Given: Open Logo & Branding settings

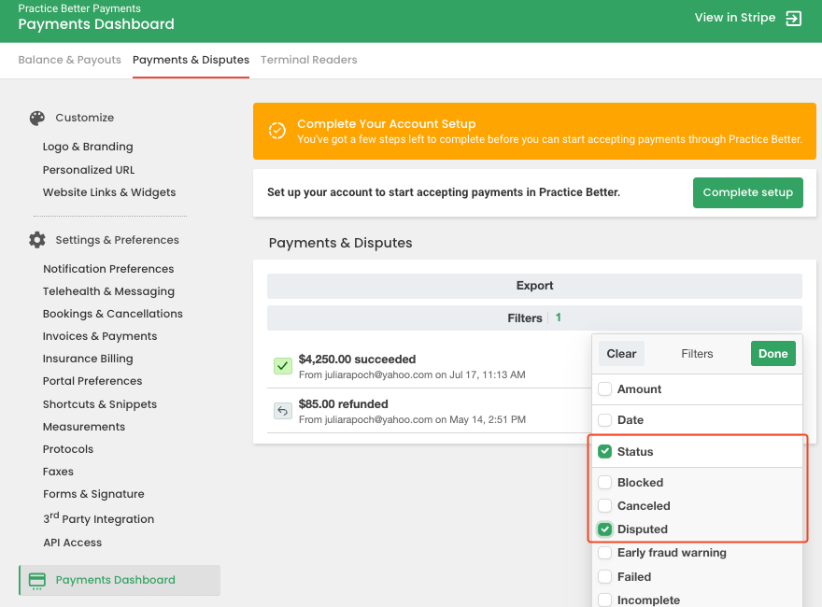Looking at the screenshot, I should point(88,147).
